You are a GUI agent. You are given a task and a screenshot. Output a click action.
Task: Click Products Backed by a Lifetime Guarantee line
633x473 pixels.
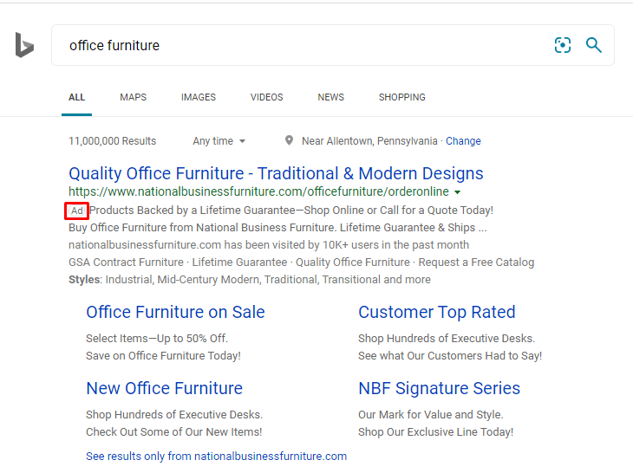click(291, 211)
